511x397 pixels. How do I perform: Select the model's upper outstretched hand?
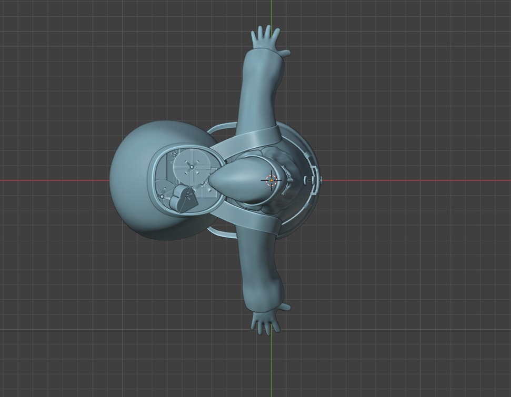(269, 40)
